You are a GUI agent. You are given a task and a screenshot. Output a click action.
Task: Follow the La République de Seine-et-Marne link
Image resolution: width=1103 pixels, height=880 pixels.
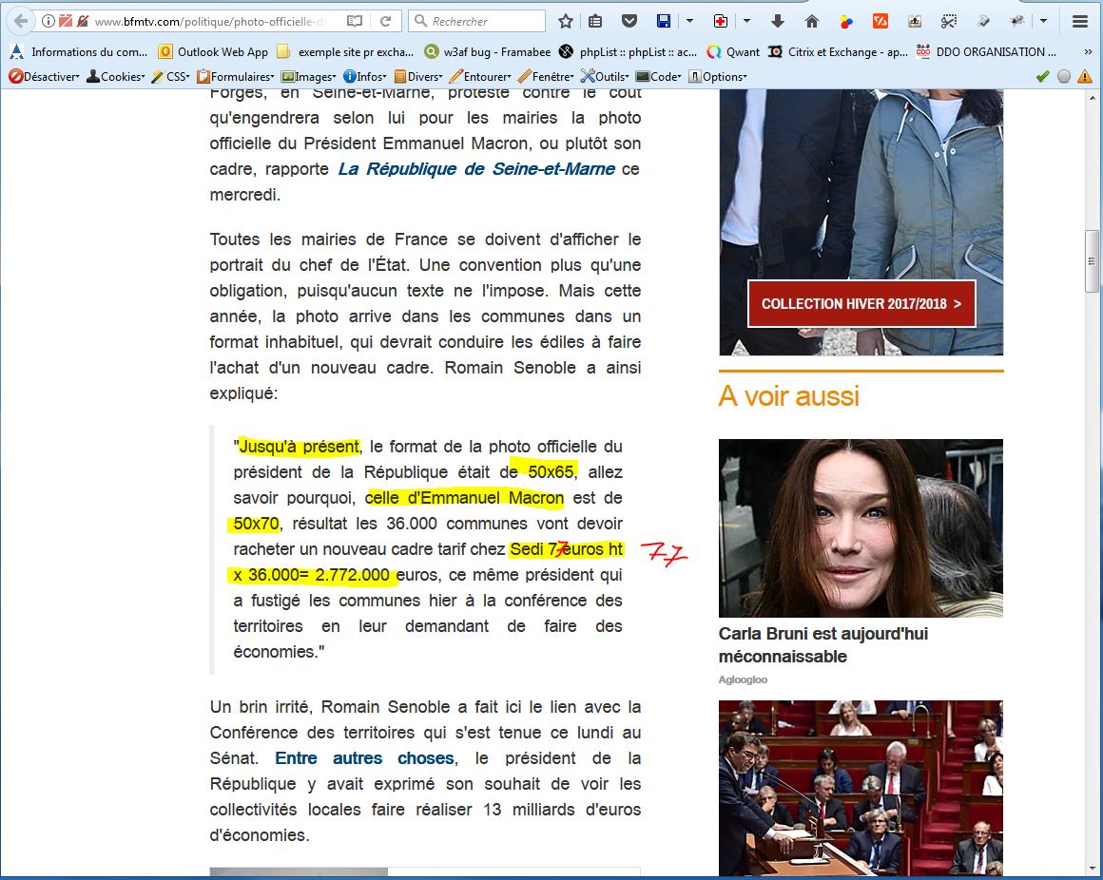[476, 169]
